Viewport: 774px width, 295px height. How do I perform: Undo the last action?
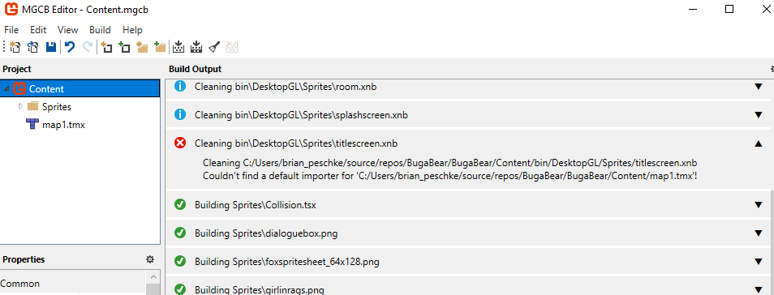70,47
